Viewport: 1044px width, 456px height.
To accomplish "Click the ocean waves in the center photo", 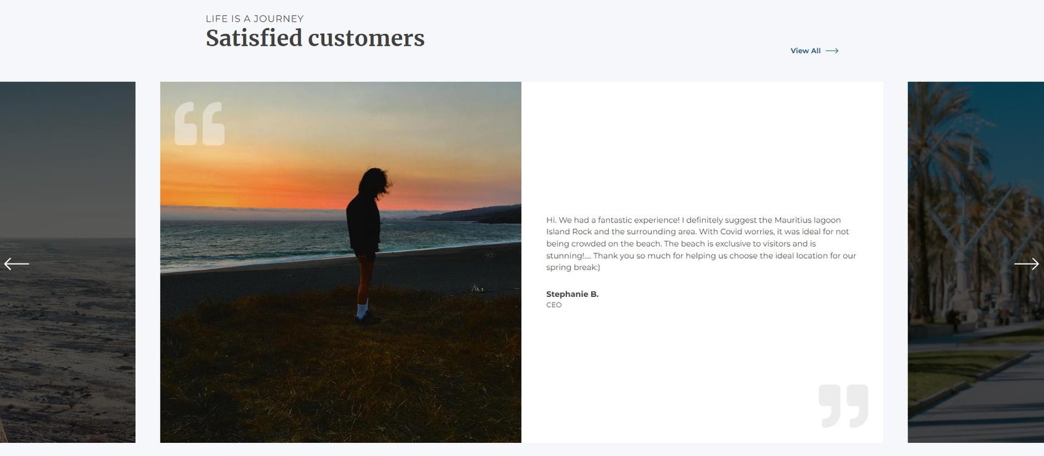I will pos(261,243).
